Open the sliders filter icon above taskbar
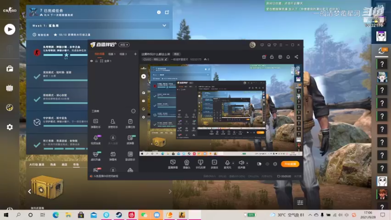The width and height of the screenshot is (391, 220). (x=300, y=202)
